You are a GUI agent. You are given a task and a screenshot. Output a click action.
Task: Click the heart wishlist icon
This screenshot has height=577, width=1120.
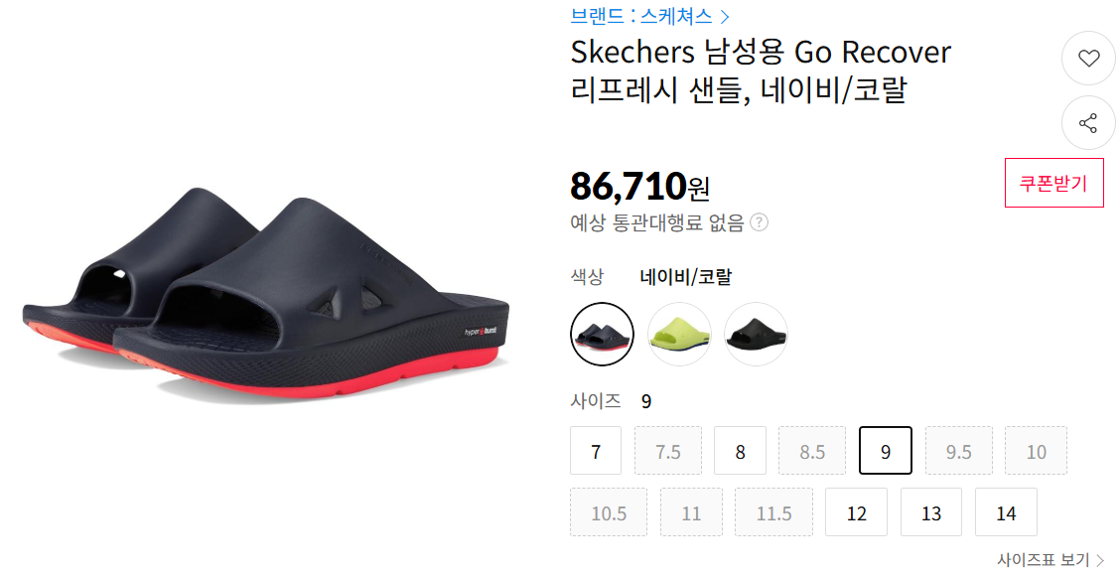click(1088, 59)
